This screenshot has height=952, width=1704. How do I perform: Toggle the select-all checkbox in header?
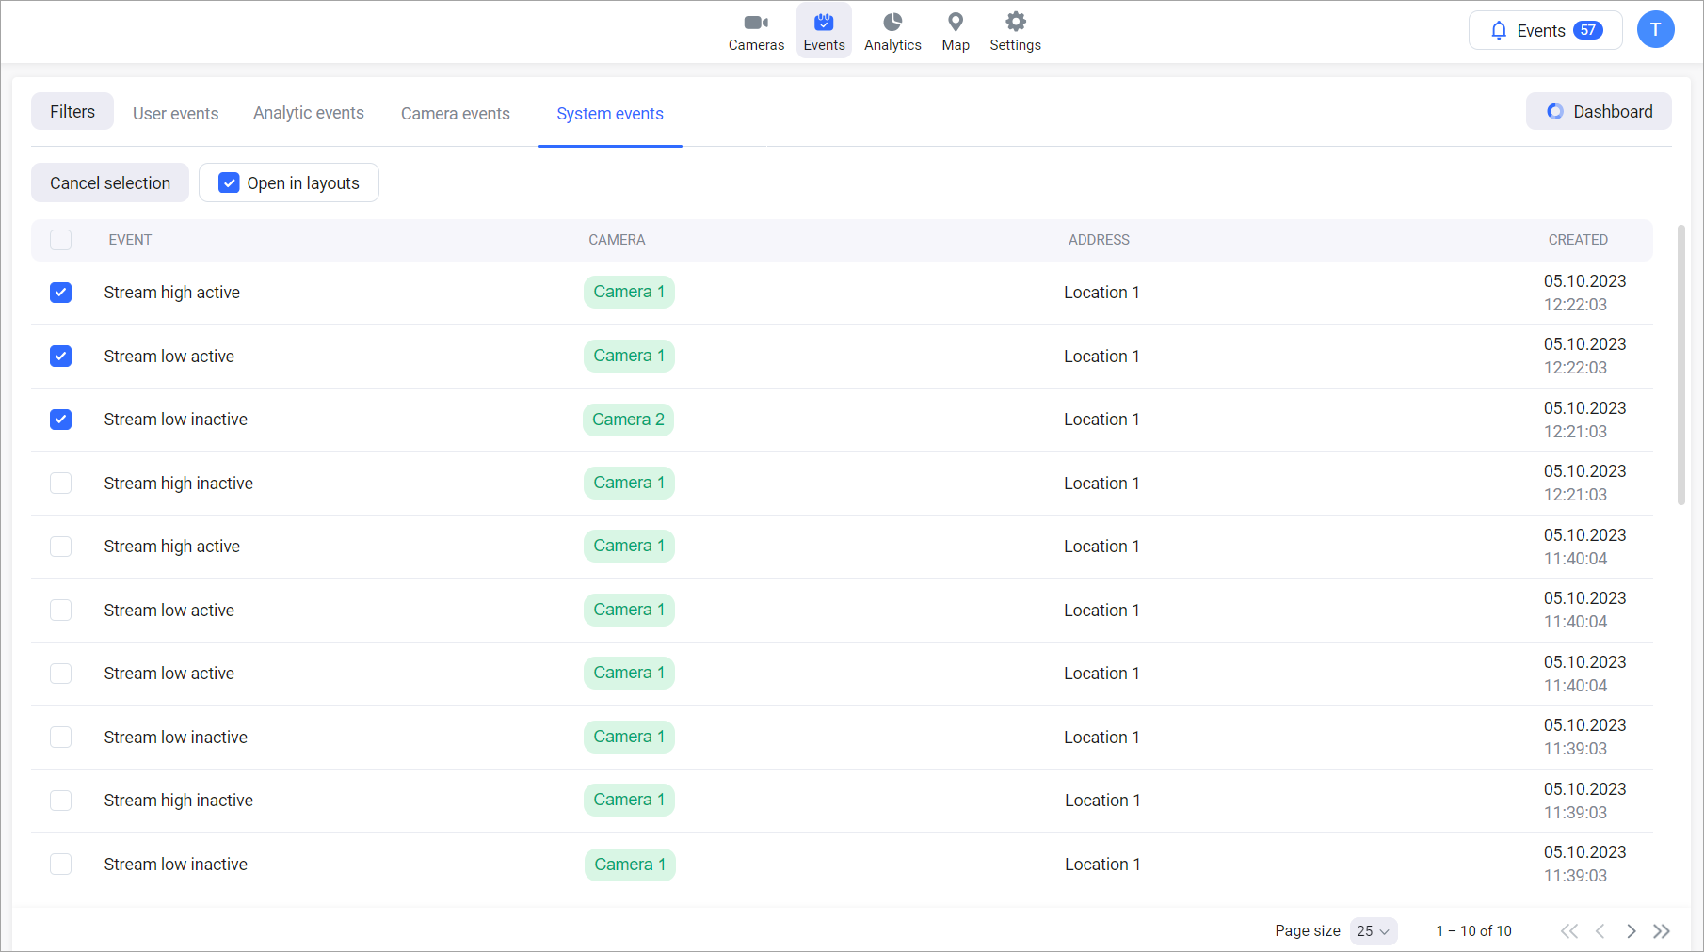tap(61, 240)
